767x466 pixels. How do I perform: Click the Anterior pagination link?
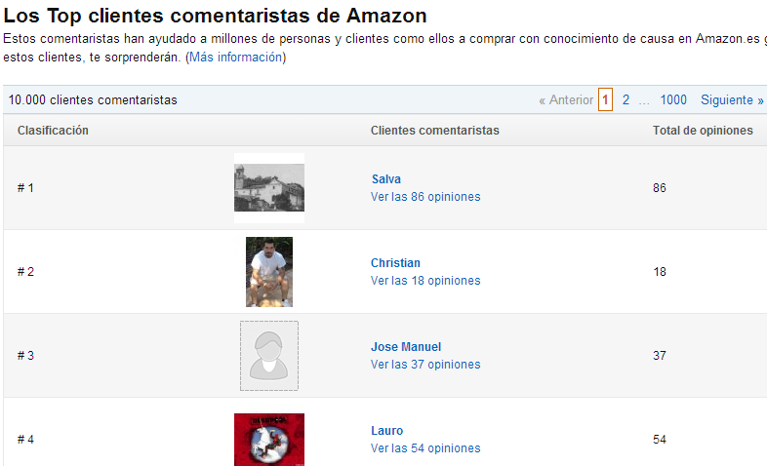click(566, 99)
